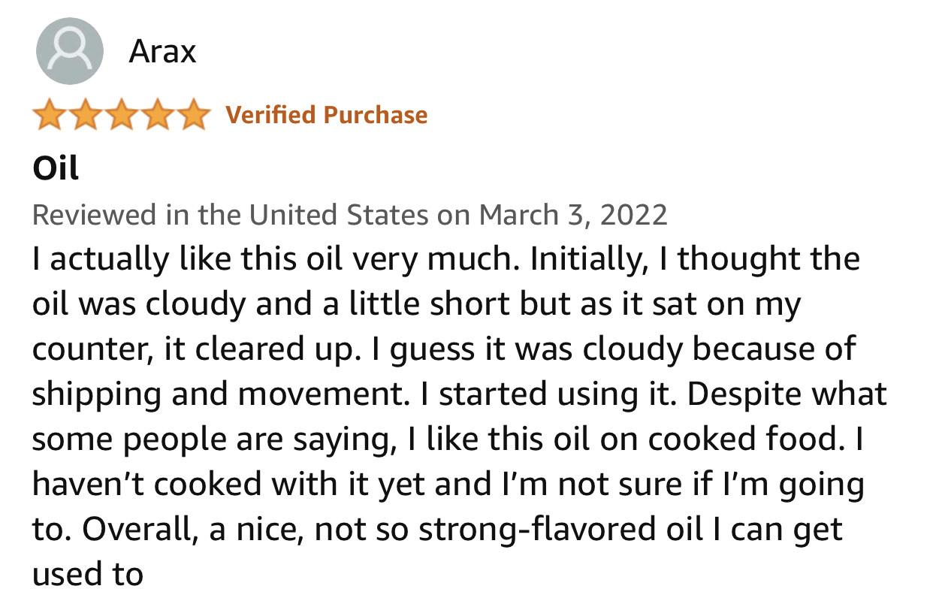Click the text 'Reviewed in the United States'
Image resolution: width=933 pixels, height=601 pixels.
(230, 215)
